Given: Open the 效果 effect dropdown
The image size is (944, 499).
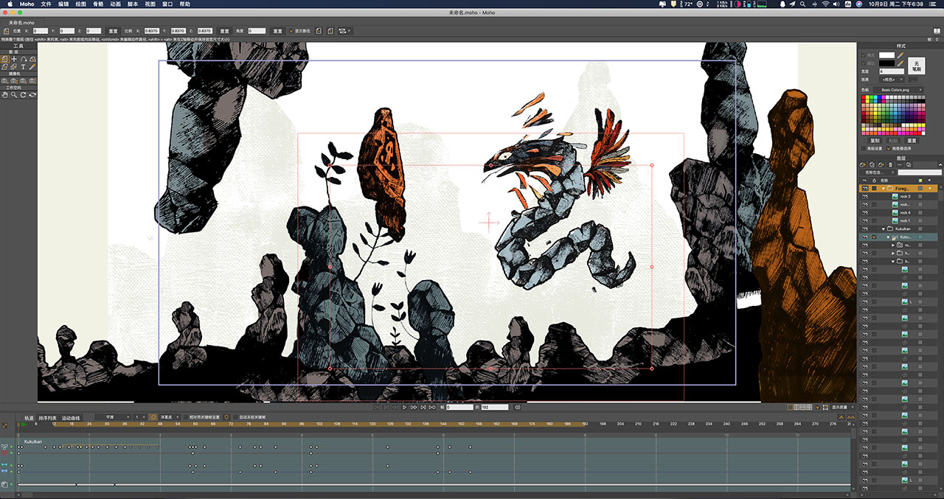Looking at the screenshot, I should [891, 79].
